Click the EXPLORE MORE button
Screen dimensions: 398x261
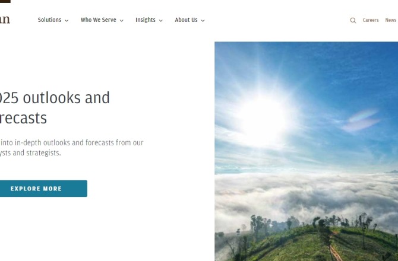pyautogui.click(x=43, y=189)
